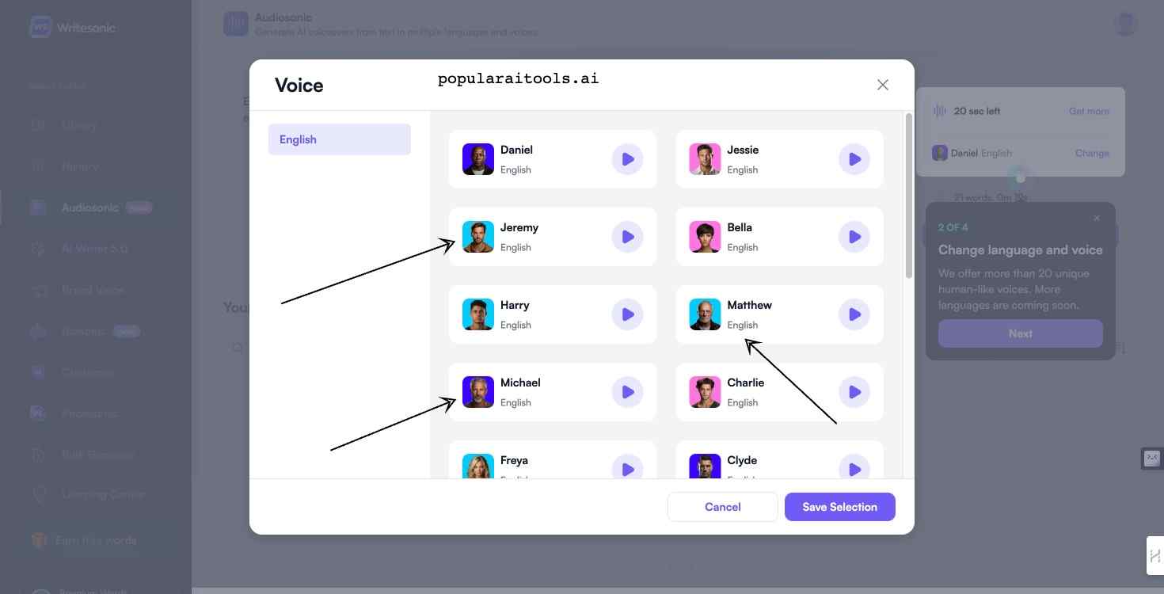The height and width of the screenshot is (594, 1164).
Task: Click the voice list scrollbar
Action: pos(909,196)
